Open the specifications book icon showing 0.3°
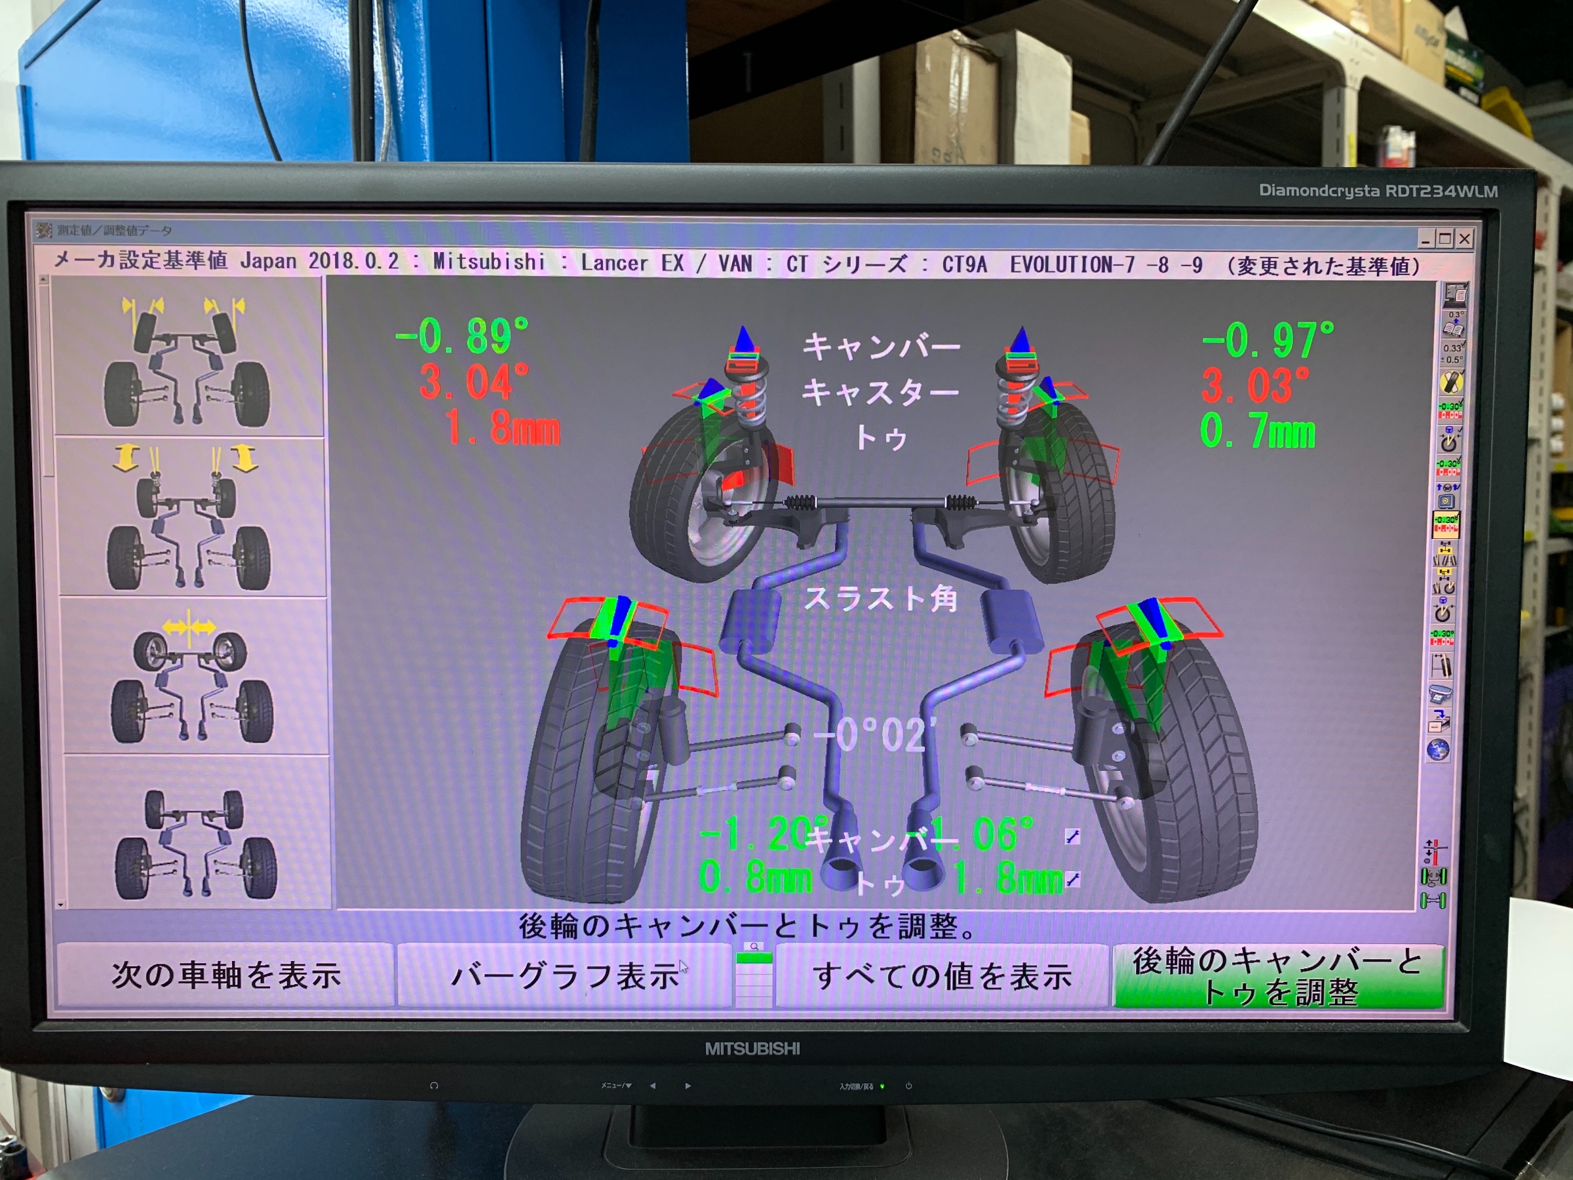This screenshot has height=1180, width=1573. tap(1454, 324)
